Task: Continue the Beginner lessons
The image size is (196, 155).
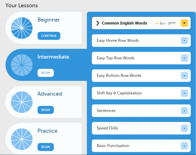Action: pyautogui.click(x=49, y=36)
